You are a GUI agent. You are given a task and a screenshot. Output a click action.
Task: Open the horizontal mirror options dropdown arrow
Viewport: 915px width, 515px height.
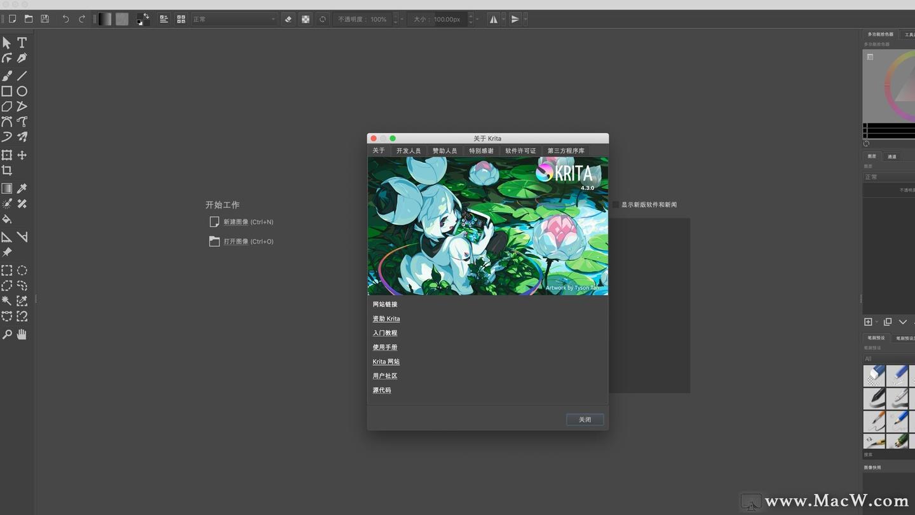pos(504,19)
